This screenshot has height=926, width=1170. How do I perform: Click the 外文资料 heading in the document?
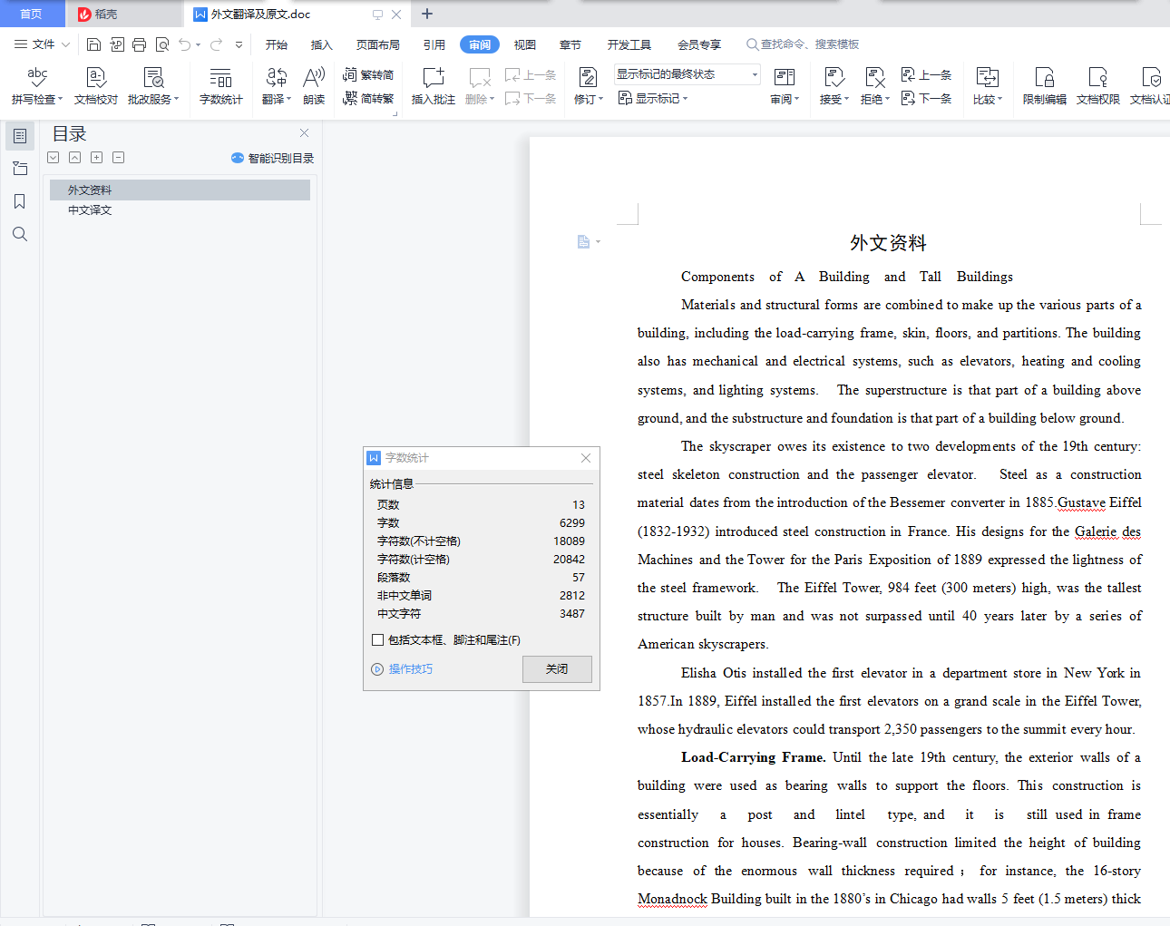tap(888, 243)
